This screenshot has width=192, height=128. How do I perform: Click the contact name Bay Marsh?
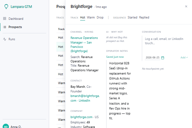pyautogui.click(x=78, y=87)
